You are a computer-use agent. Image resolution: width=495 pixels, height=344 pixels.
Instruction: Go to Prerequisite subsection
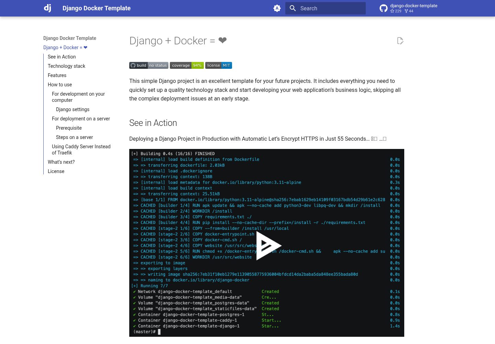[x=69, y=128]
